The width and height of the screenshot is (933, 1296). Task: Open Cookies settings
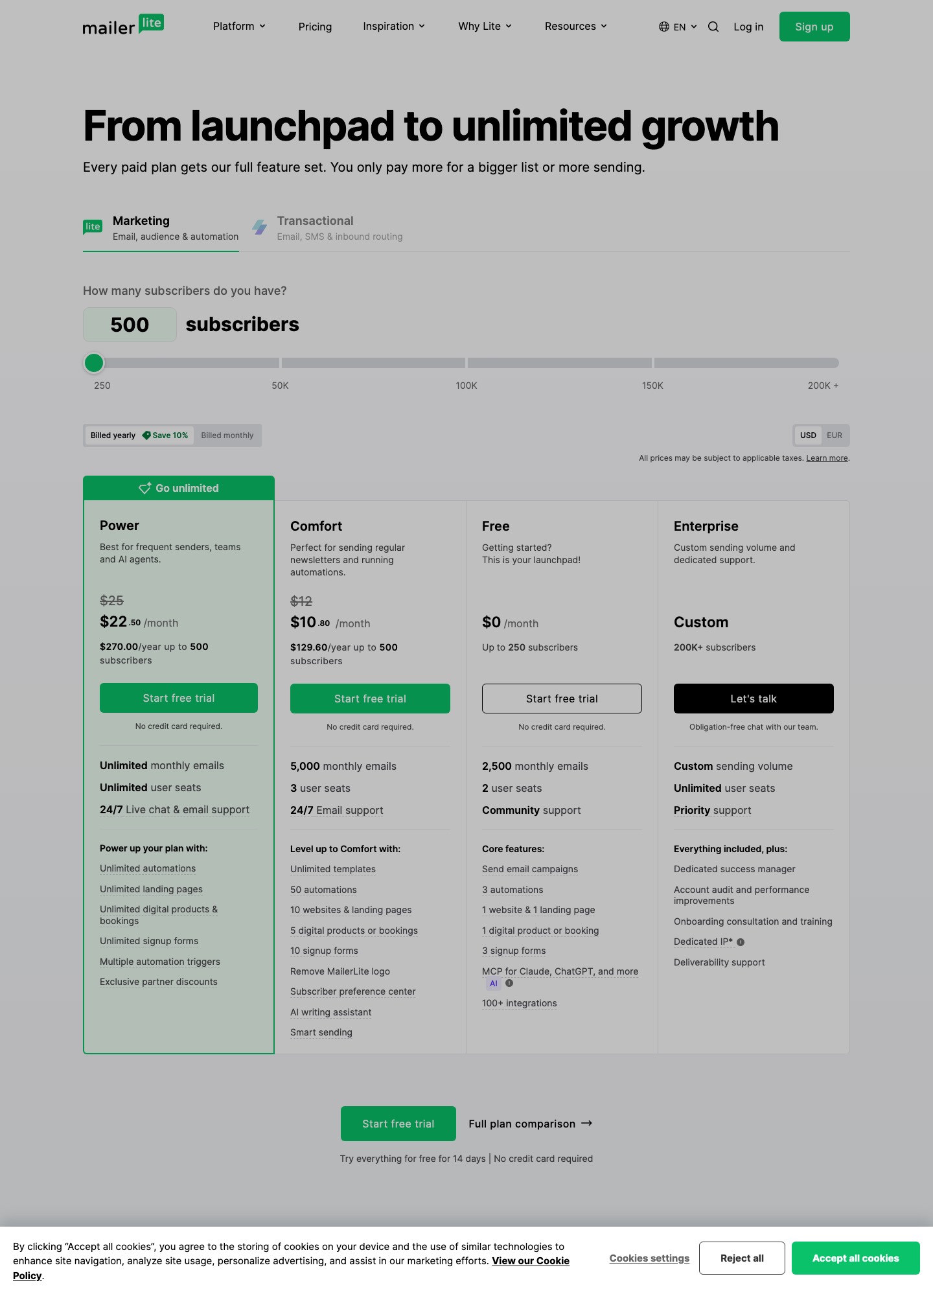coord(649,1258)
